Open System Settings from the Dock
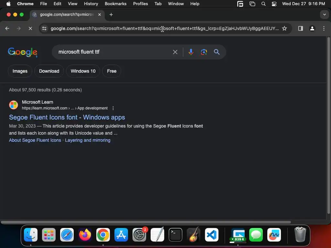This screenshot has width=331, height=248. tap(139, 235)
